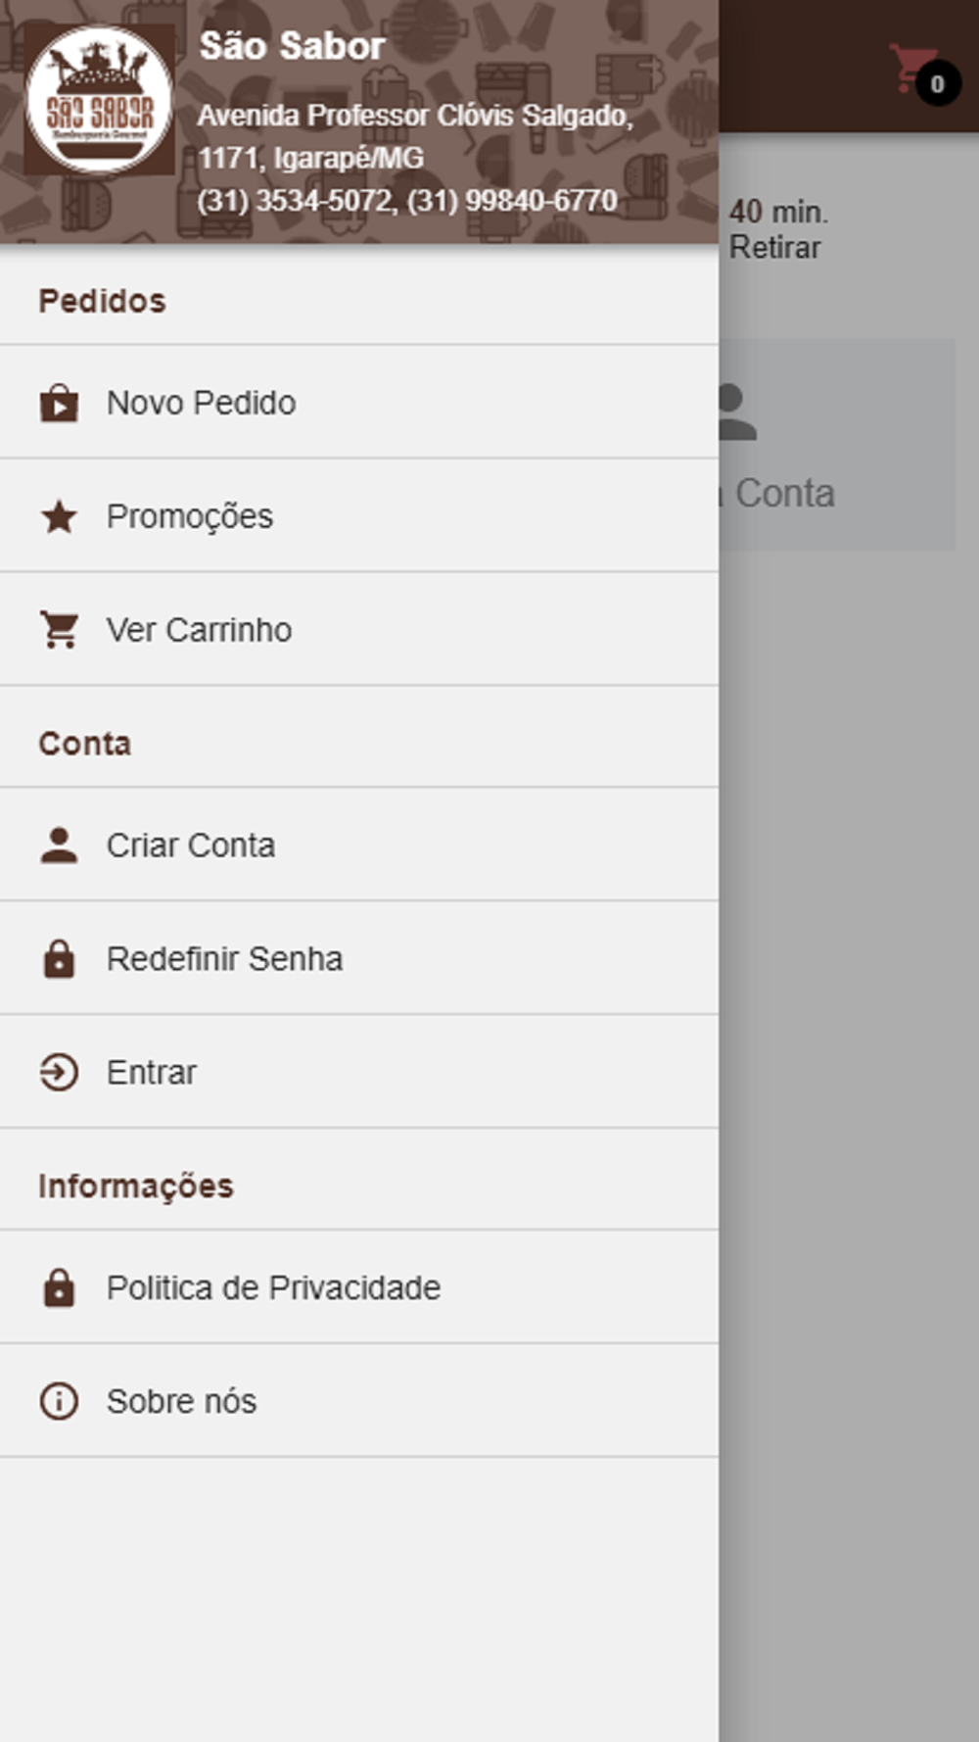Click the São Sabor restaurant logo
The image size is (979, 1742).
tap(99, 100)
